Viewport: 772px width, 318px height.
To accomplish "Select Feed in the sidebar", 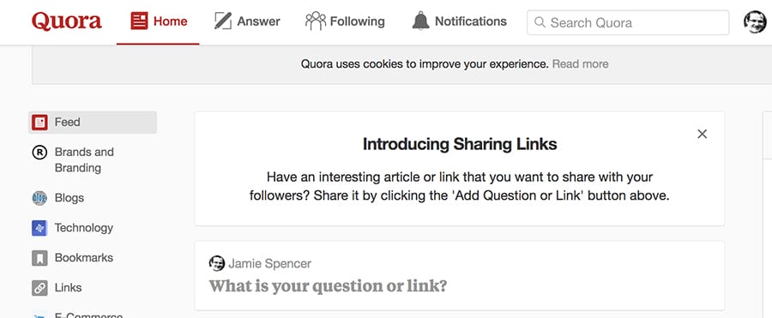I will [93, 122].
